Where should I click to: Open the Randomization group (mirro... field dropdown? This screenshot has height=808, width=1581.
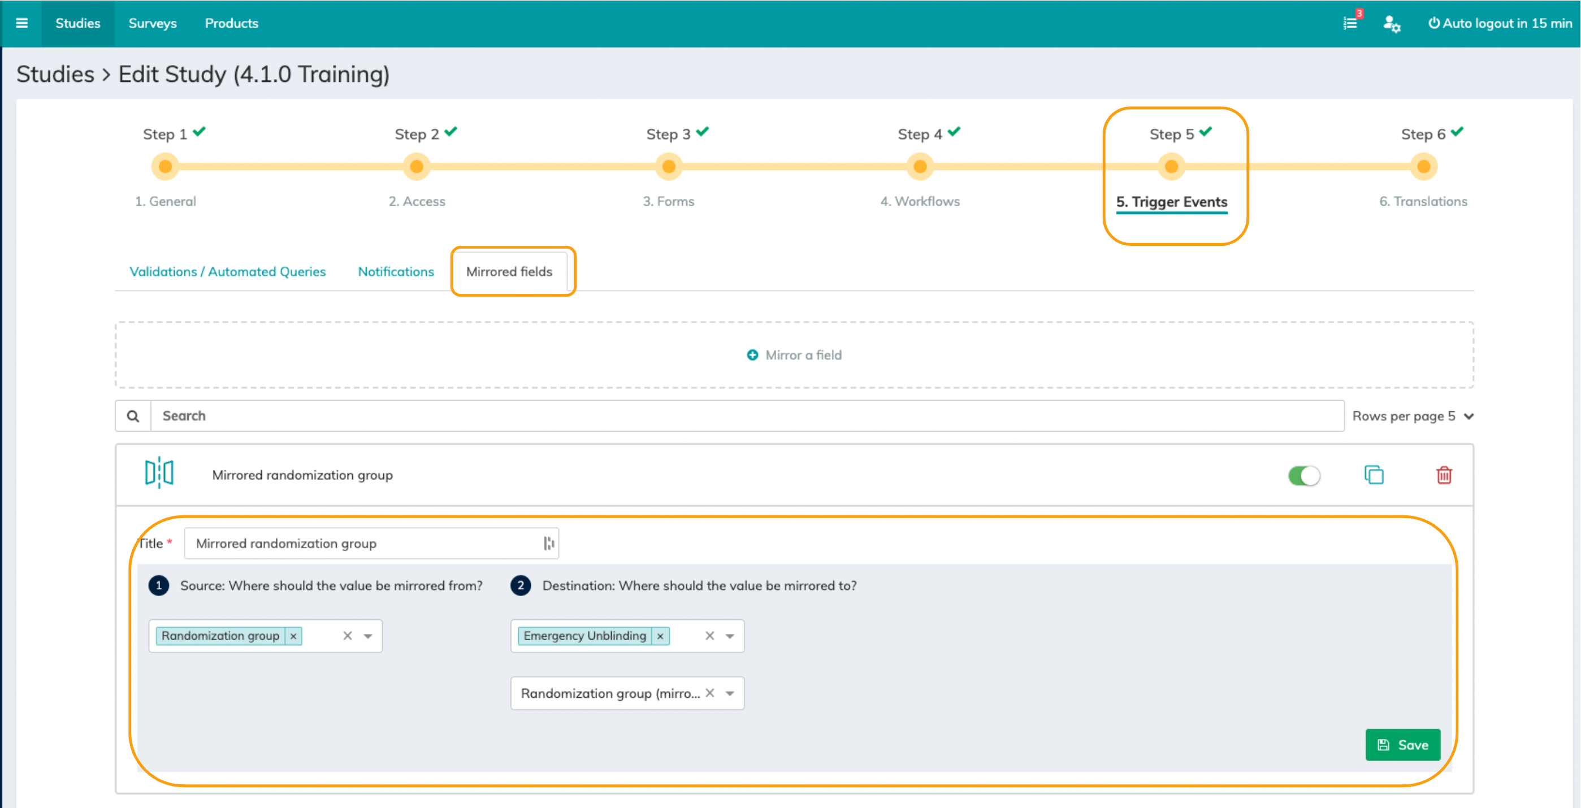(730, 693)
